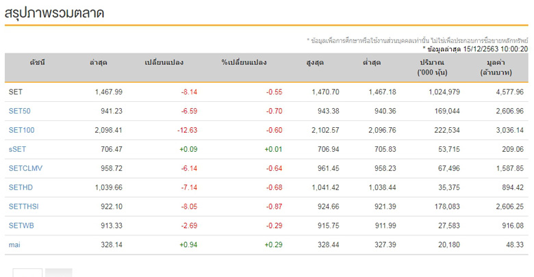
Task: Select the gray tab below the table
Action: [58, 273]
